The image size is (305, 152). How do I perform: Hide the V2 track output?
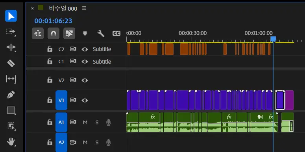click(x=85, y=80)
